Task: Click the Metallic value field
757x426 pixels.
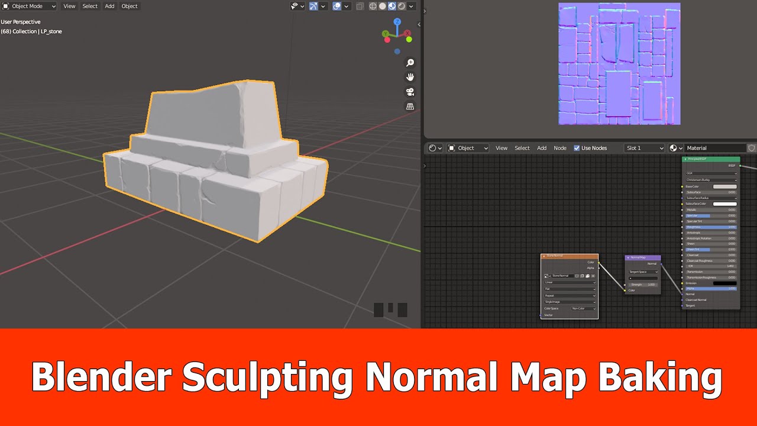Action: (x=711, y=209)
